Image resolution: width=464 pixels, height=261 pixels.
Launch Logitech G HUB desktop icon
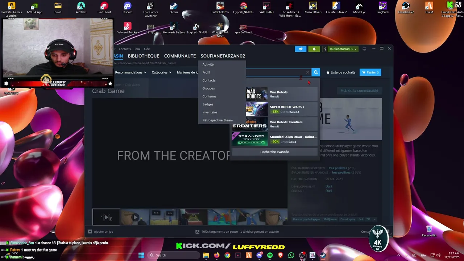[197, 29]
